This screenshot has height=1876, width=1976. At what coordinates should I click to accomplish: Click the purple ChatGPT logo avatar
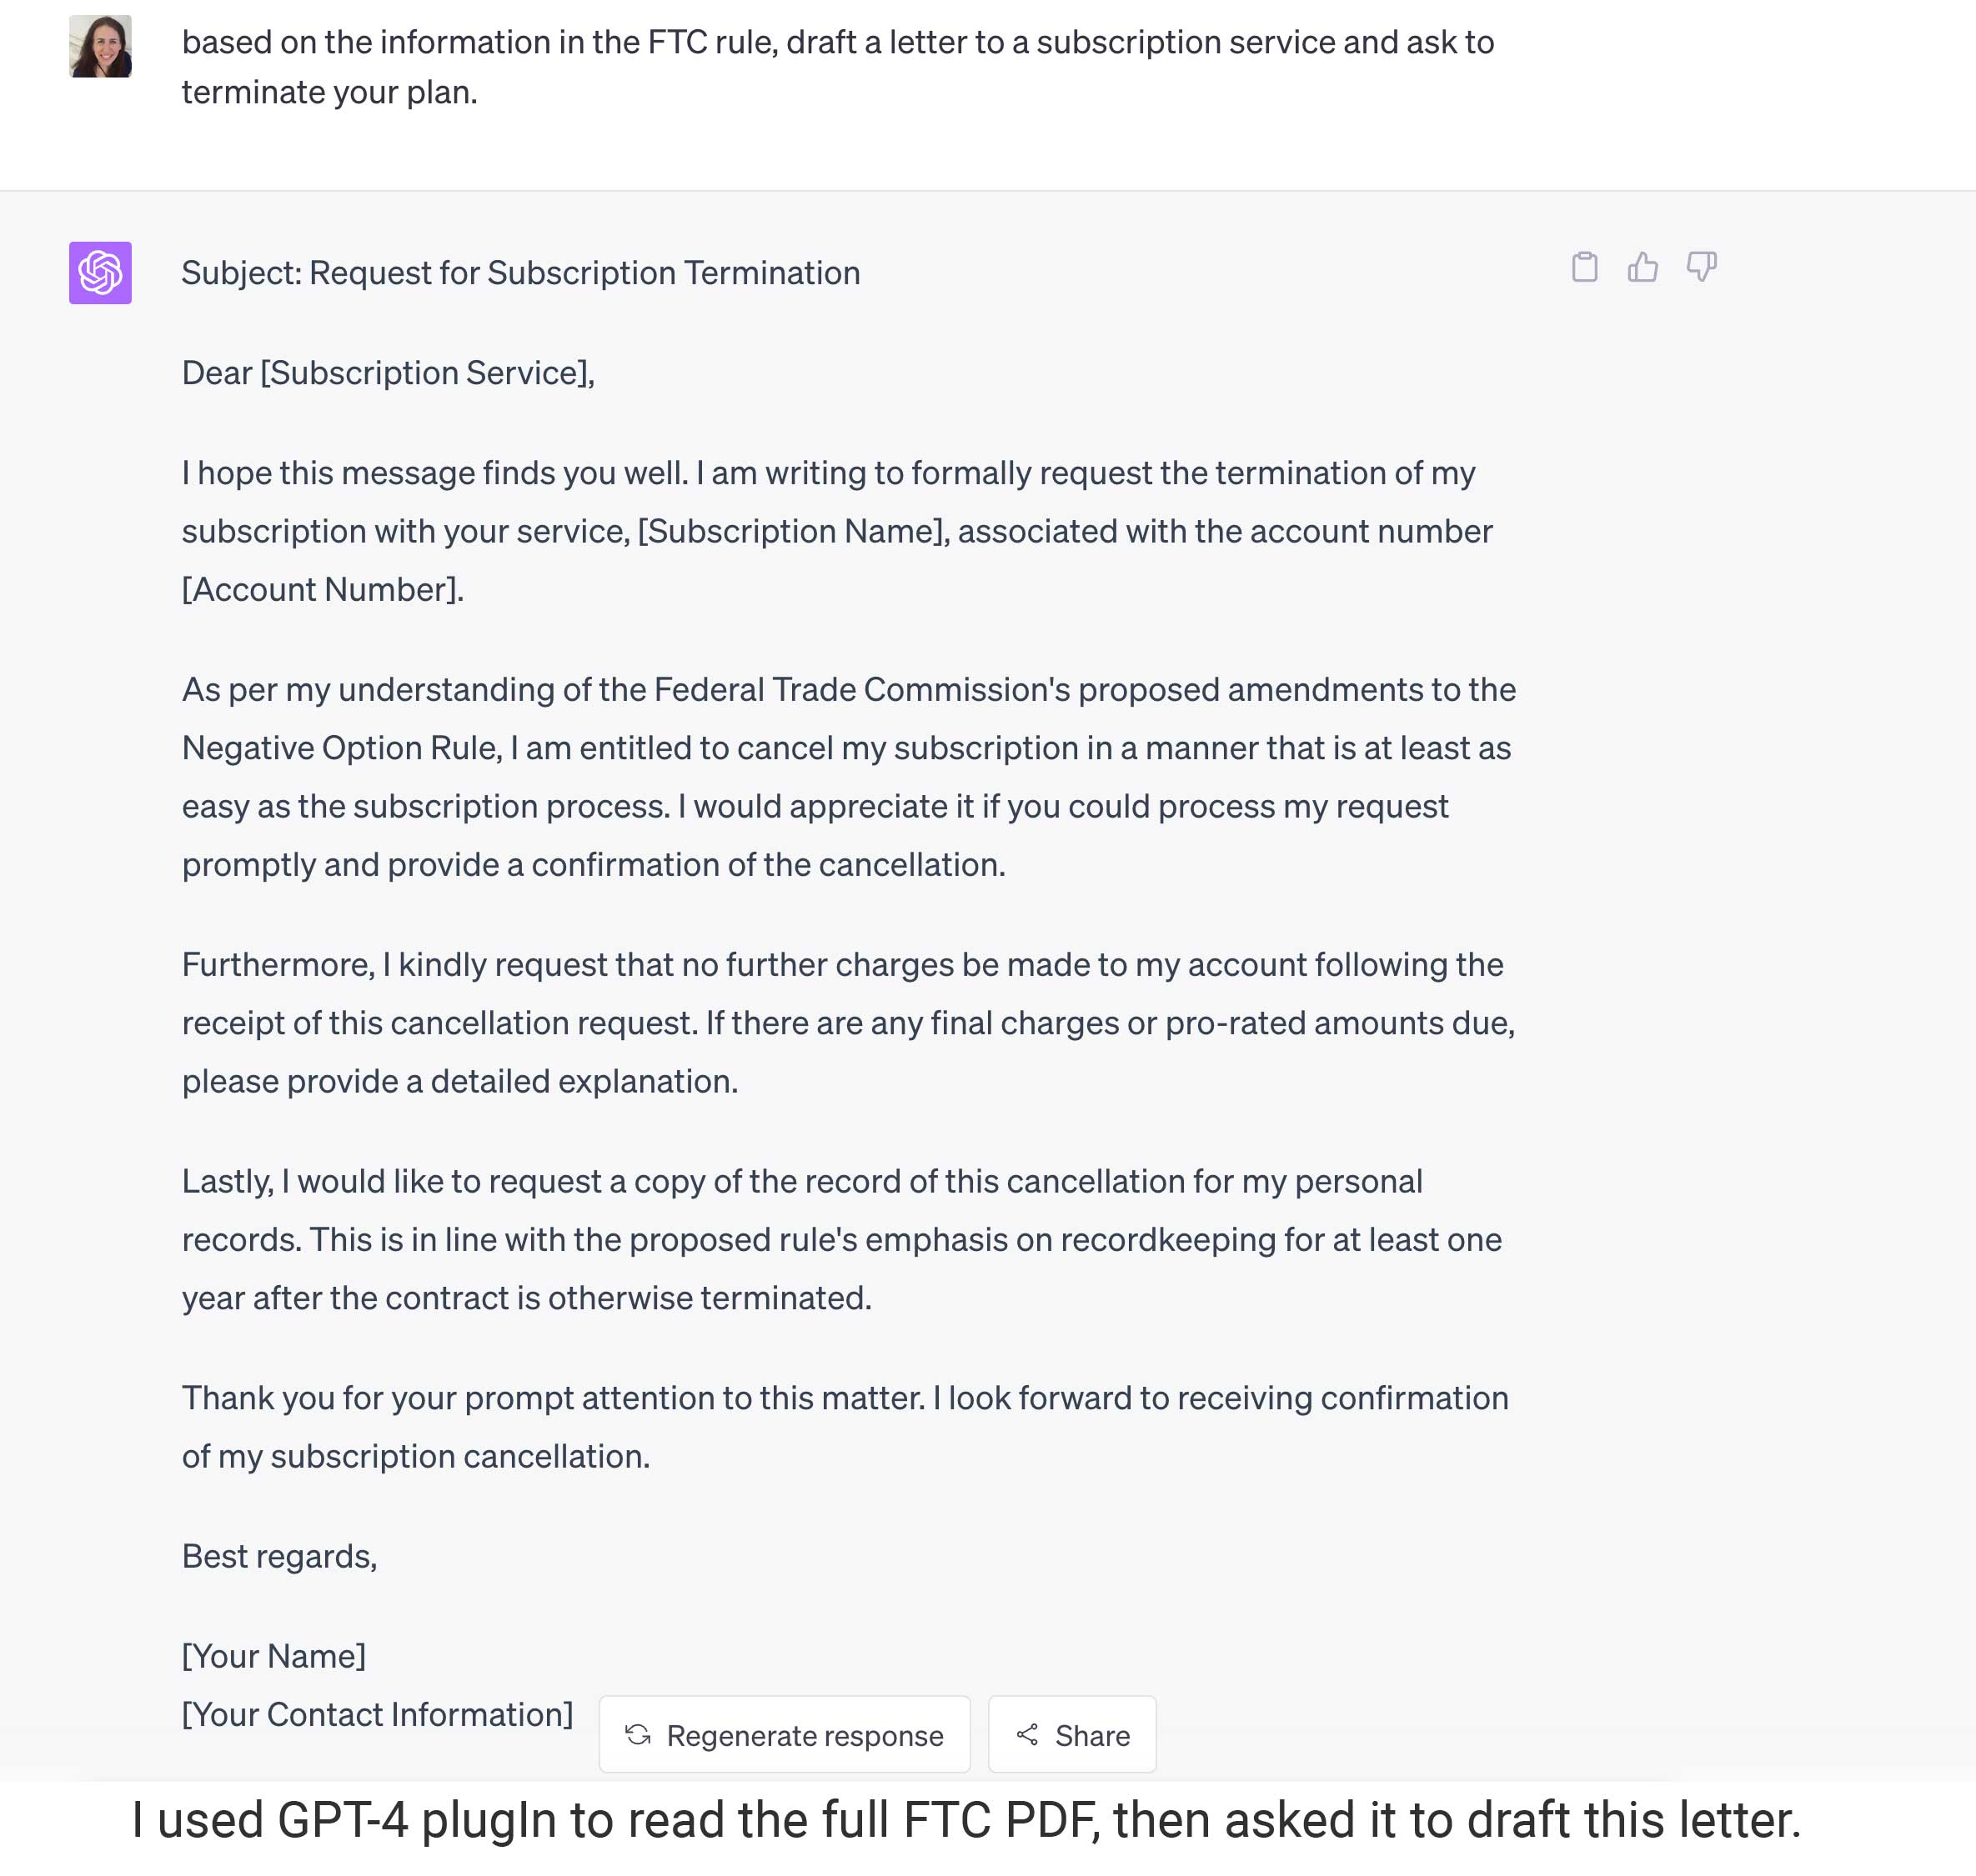click(x=100, y=273)
